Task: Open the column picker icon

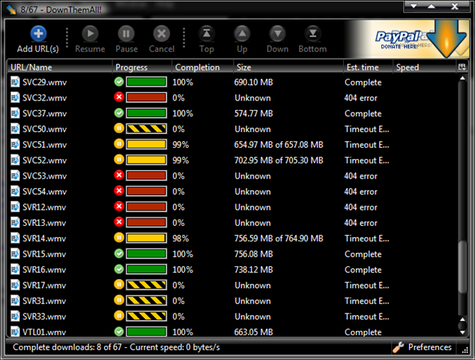Action: [x=462, y=67]
